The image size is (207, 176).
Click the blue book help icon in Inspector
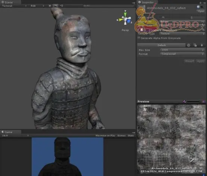(198, 7)
